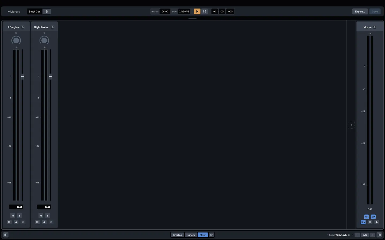Image resolution: width=385 pixels, height=240 pixels.
Task: Click the Anchor time field 06:00
Action: point(165,11)
